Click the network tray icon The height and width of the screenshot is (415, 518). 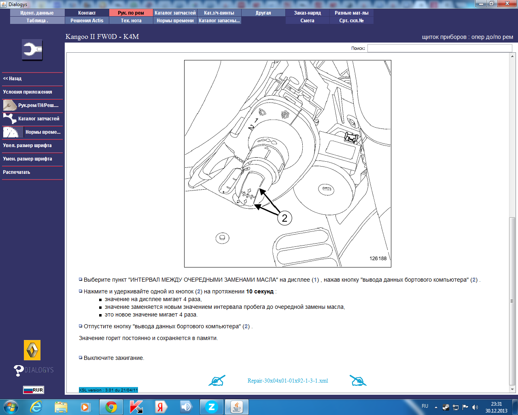[x=456, y=407]
